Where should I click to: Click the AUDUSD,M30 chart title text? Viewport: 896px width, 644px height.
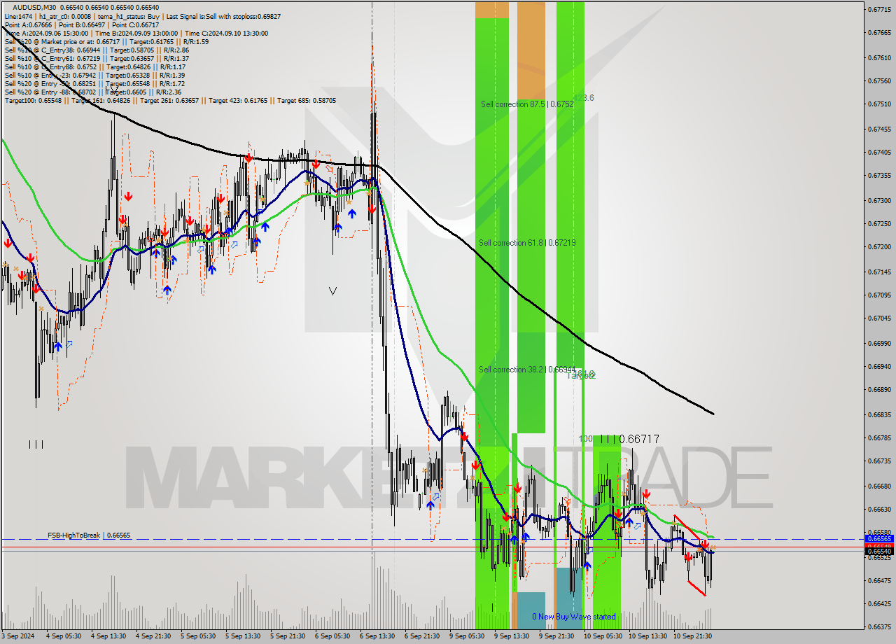pyautogui.click(x=34, y=7)
